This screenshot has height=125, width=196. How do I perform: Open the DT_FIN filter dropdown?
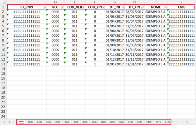coord(142,7)
